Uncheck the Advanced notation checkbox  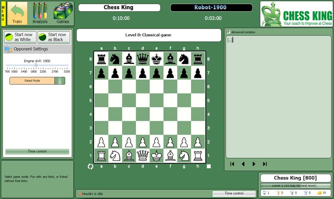pyautogui.click(x=229, y=32)
